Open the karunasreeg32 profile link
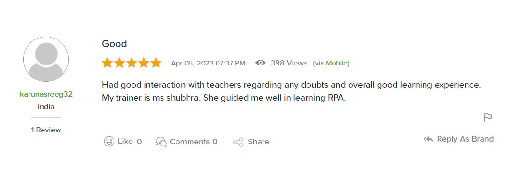The image size is (512, 182). [x=46, y=94]
